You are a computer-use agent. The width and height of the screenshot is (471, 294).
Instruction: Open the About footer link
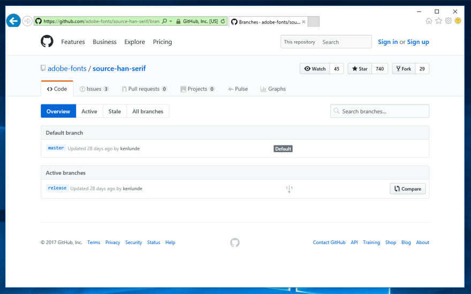click(x=423, y=242)
